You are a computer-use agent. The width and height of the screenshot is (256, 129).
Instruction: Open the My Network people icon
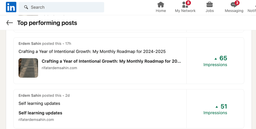[x=185, y=4]
